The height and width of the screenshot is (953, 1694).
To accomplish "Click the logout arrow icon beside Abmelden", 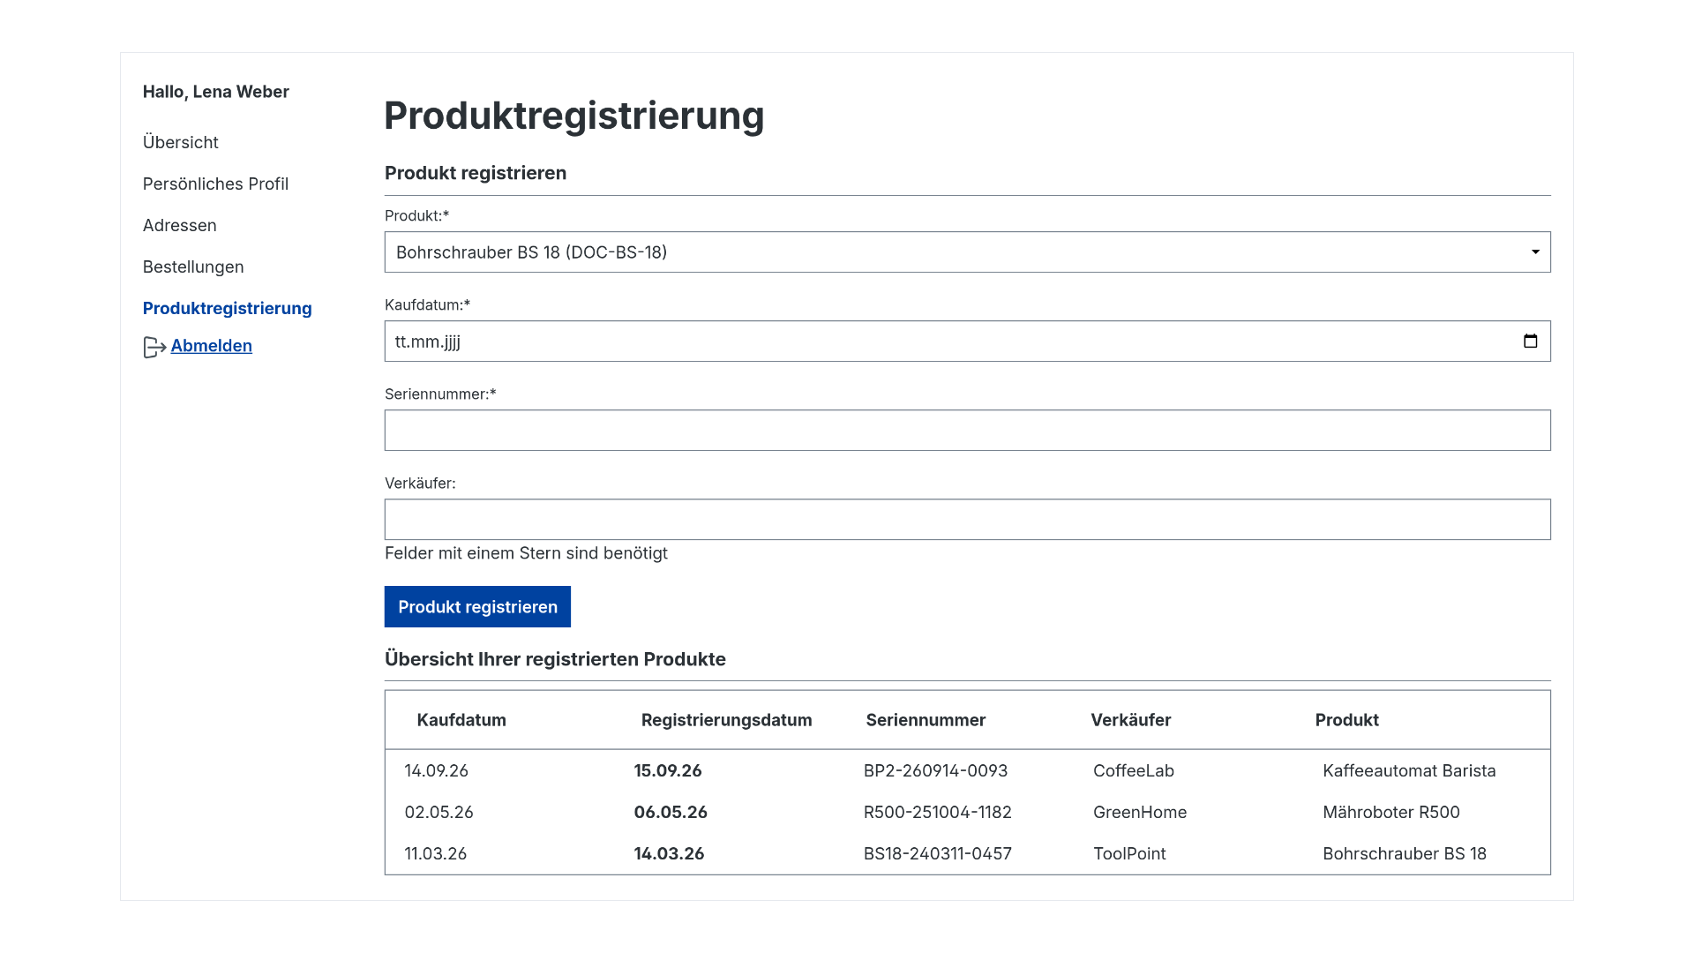I will [x=154, y=347].
